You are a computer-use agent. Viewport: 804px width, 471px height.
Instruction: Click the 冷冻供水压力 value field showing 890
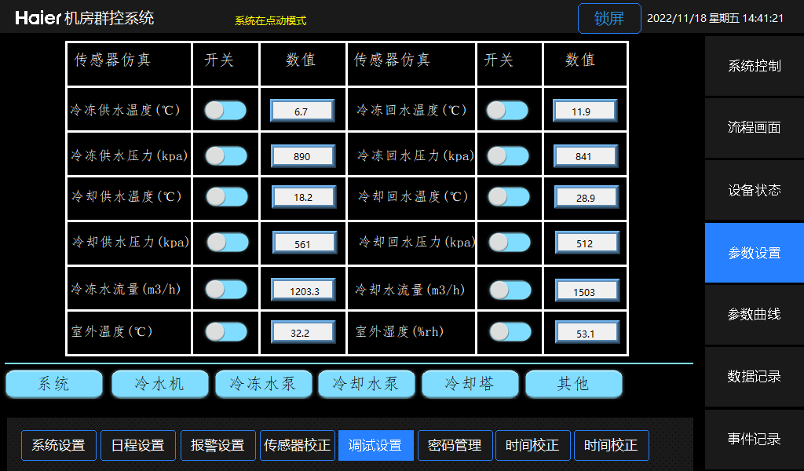[x=302, y=156]
